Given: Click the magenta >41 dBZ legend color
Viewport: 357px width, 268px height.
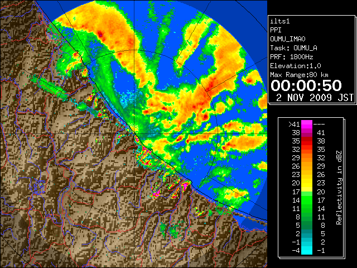Looking at the screenshot, I should click(x=307, y=124).
